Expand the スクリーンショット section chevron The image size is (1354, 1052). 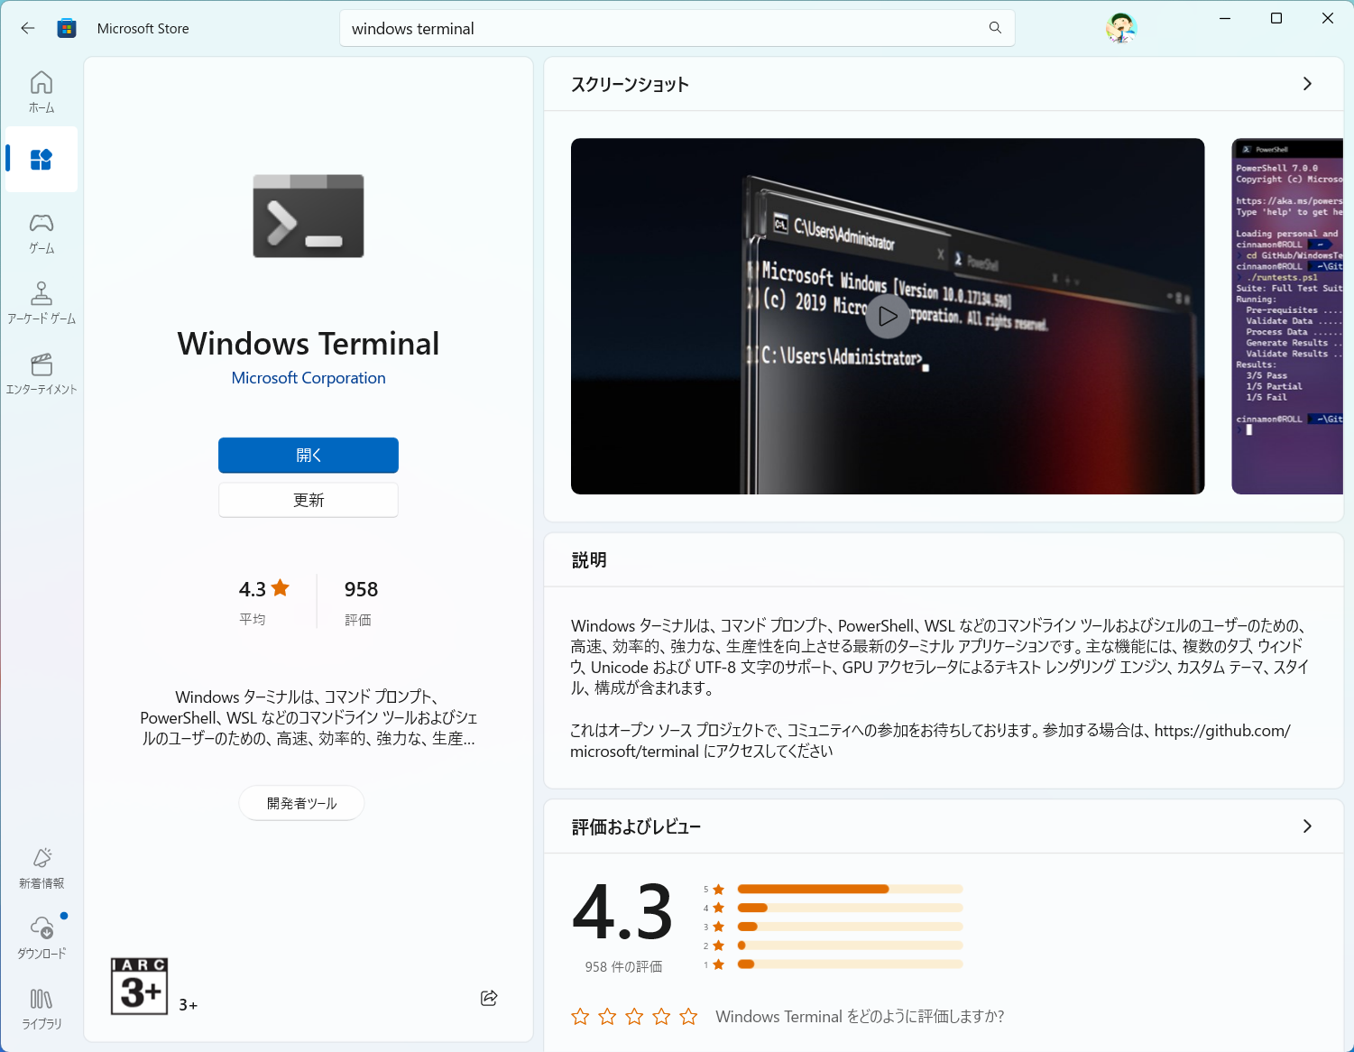click(1307, 84)
